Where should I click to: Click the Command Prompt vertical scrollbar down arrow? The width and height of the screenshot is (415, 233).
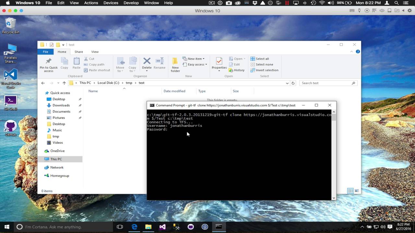coord(334,198)
